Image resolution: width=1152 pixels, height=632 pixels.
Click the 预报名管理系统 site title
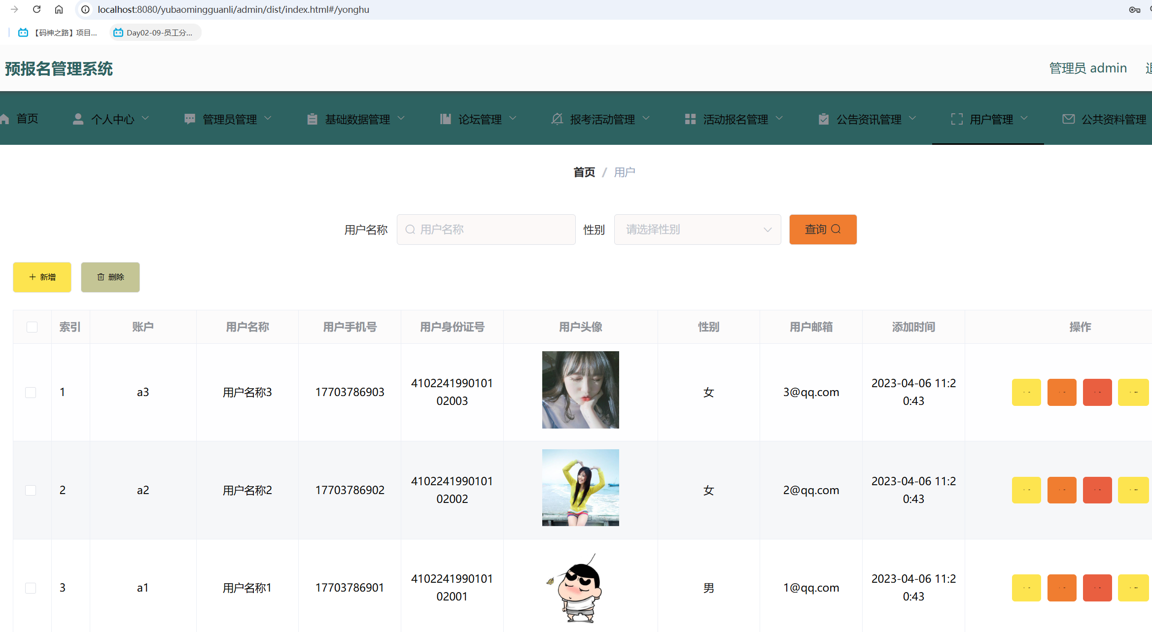tap(59, 68)
